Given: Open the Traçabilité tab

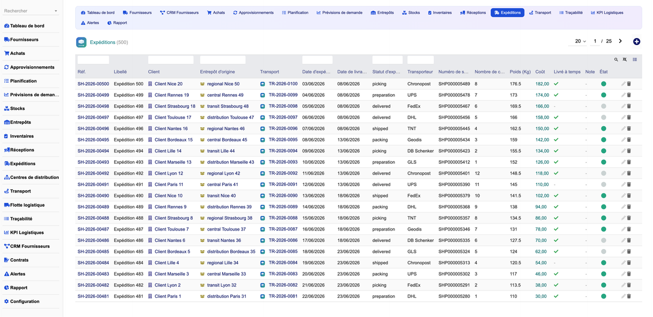Looking at the screenshot, I should (x=571, y=13).
